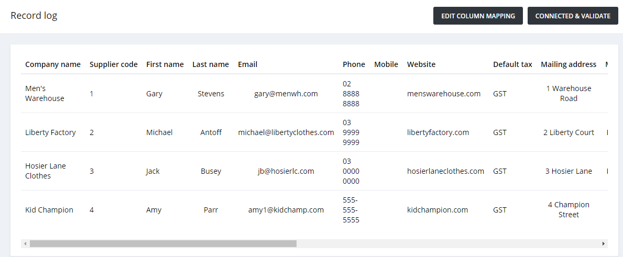The width and height of the screenshot is (623, 257).
Task: Click address 3 Hosier Lane
Action: click(x=569, y=171)
